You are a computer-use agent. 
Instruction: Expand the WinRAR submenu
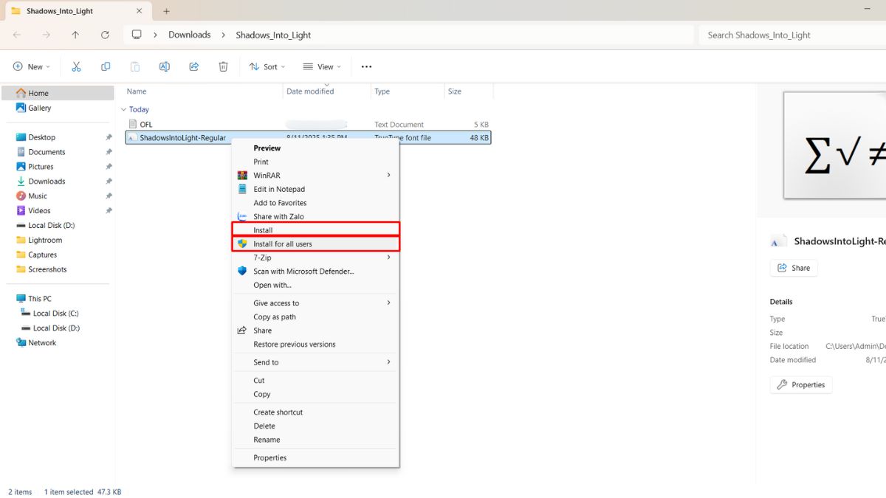[388, 176]
